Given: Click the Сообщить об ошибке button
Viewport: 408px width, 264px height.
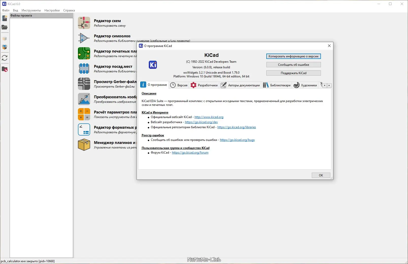Looking at the screenshot, I should (293, 65).
